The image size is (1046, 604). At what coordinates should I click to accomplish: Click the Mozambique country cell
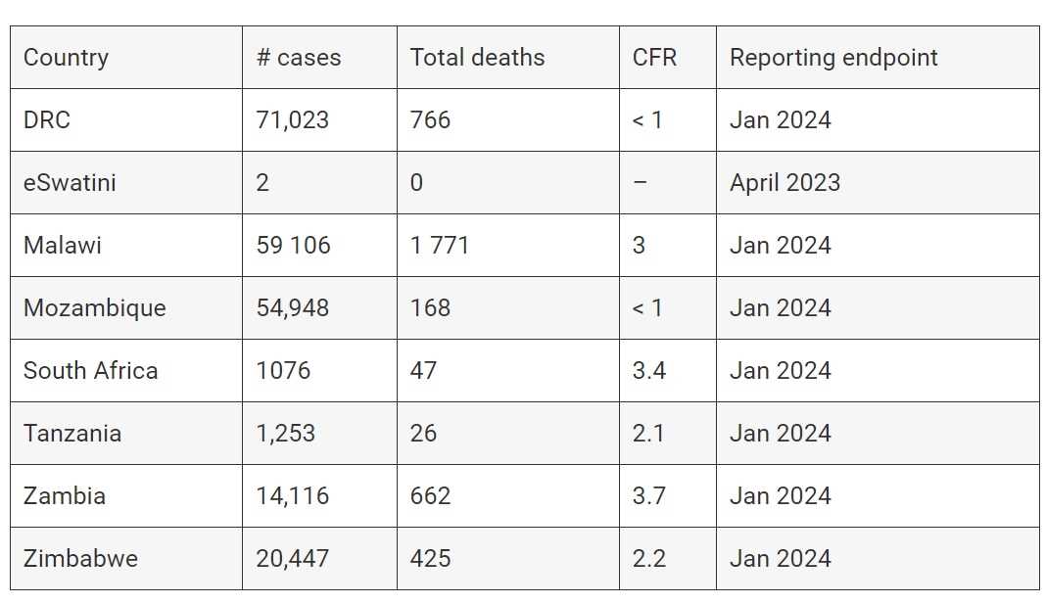point(95,308)
